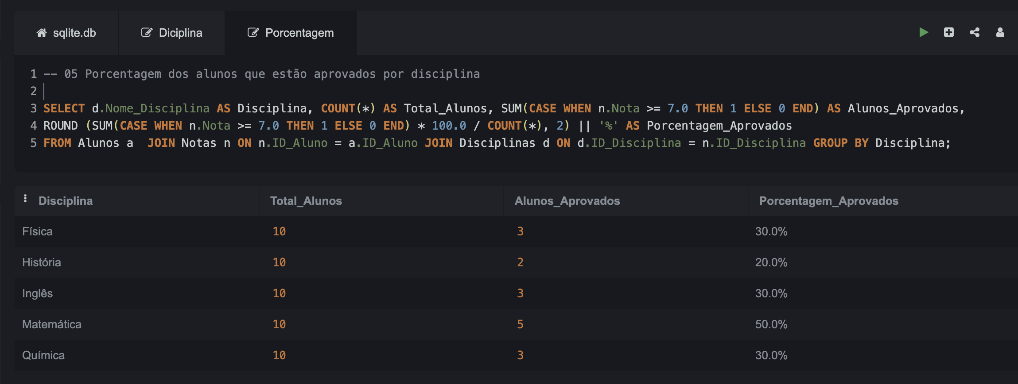
Task: Open the results table options dots menu
Action: tap(25, 198)
